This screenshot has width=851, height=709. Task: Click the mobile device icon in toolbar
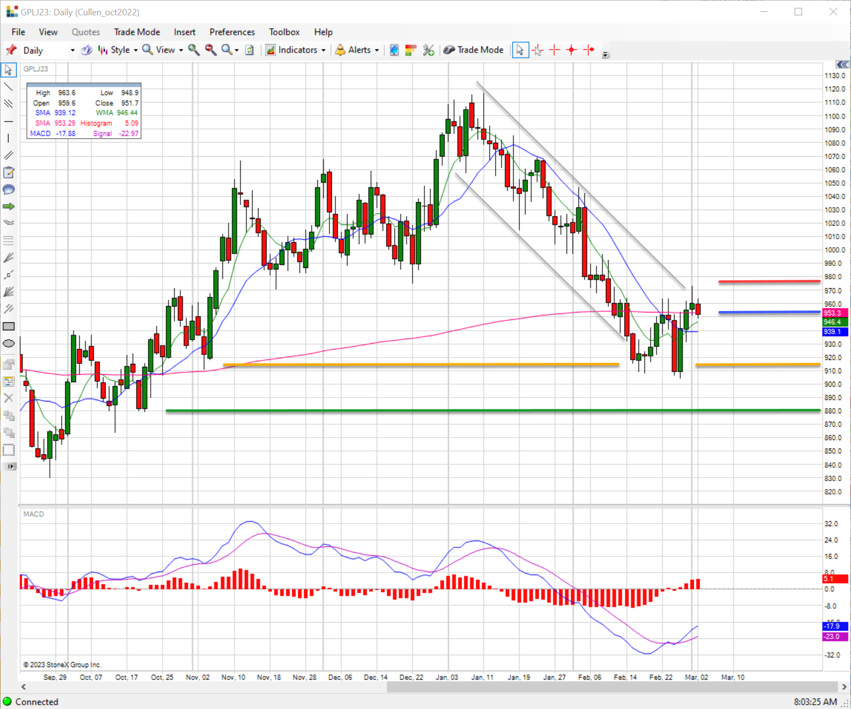tap(394, 50)
